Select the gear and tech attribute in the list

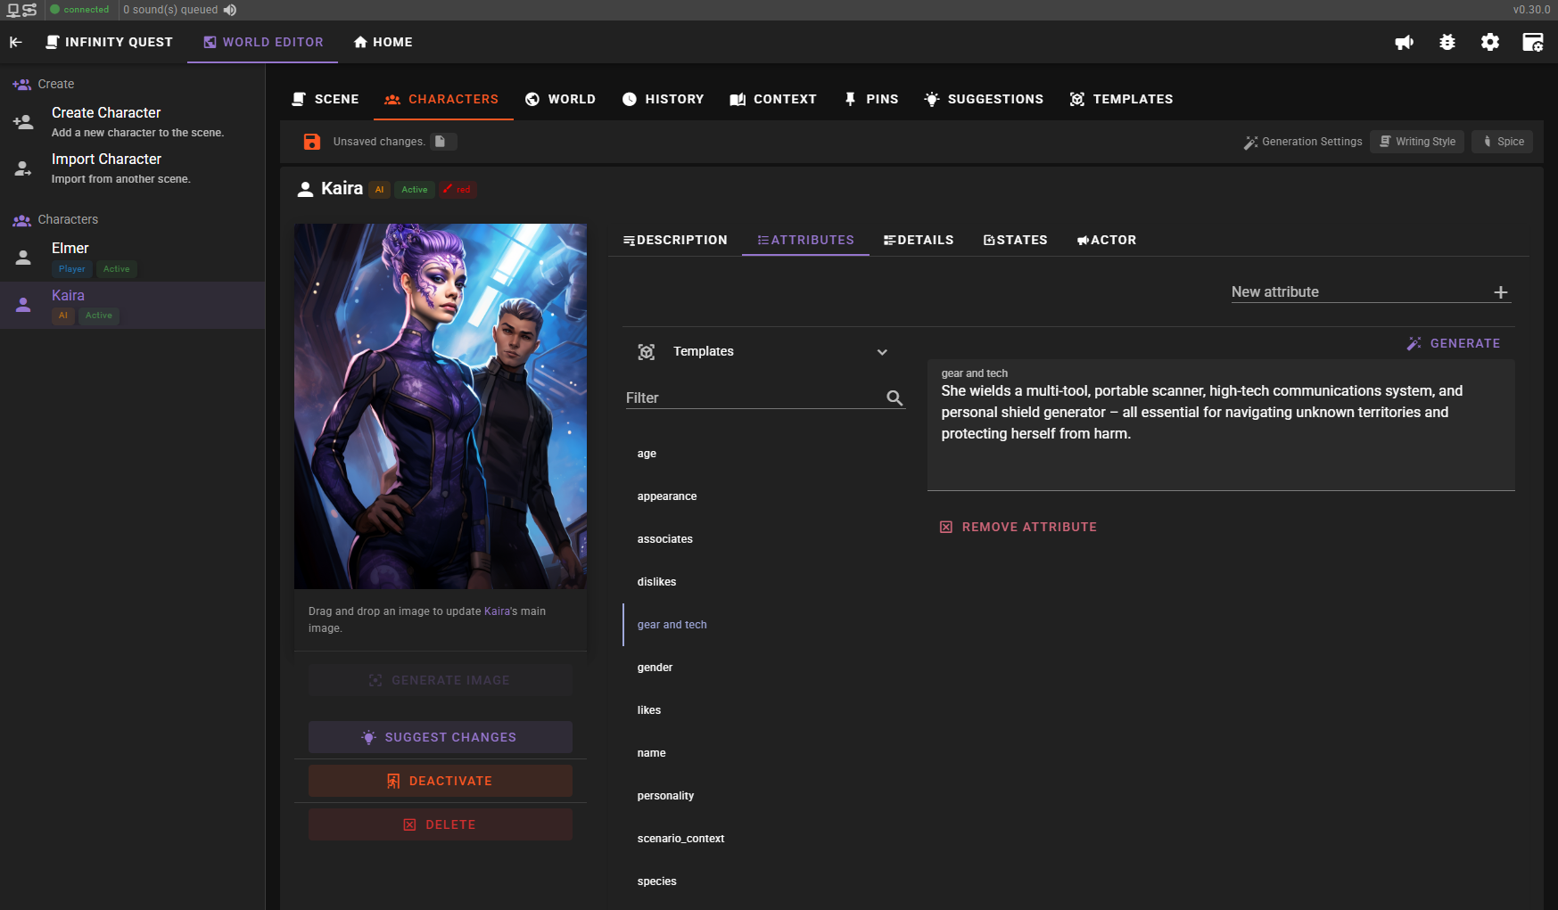pyautogui.click(x=672, y=625)
